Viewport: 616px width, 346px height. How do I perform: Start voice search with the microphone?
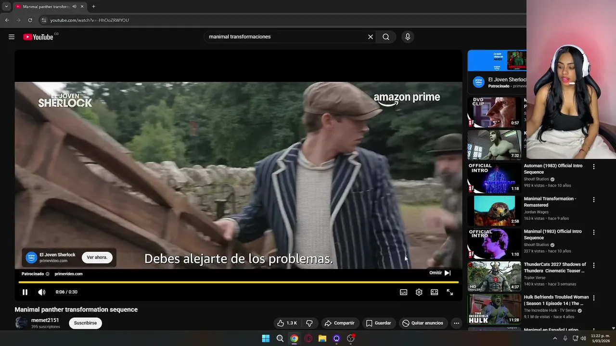pyautogui.click(x=408, y=37)
